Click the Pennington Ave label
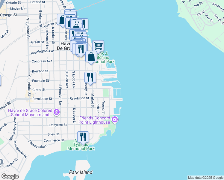224x180 pixels. coord(43,52)
